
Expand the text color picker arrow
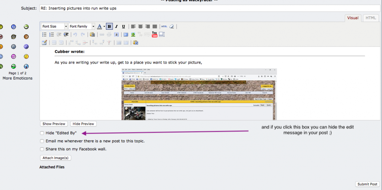(103, 26)
